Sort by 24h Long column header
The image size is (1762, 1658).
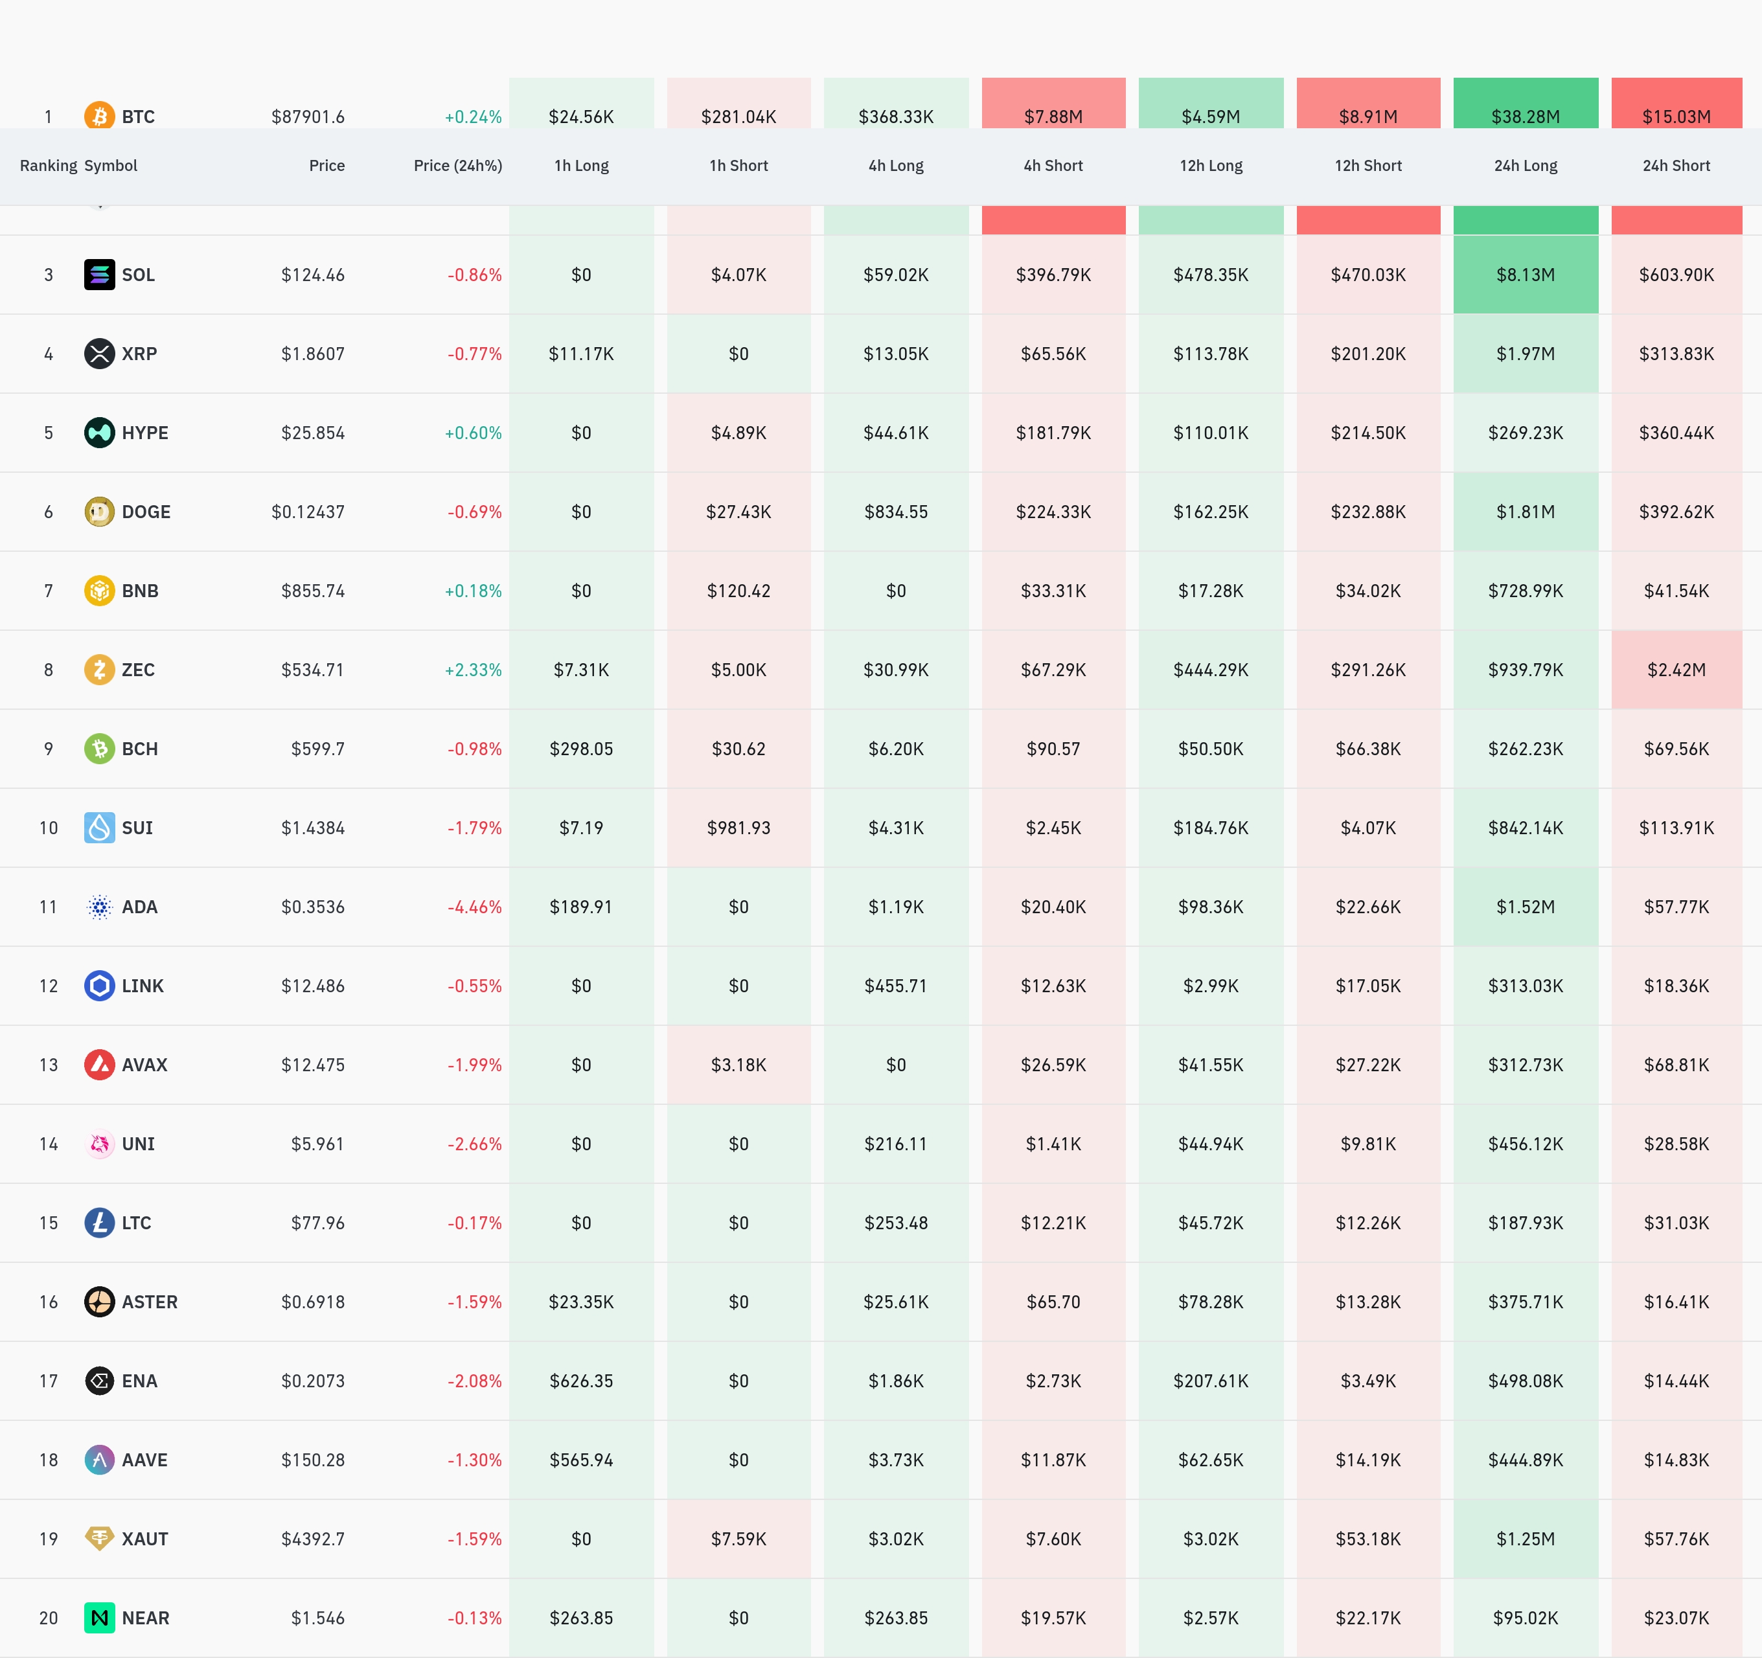[1526, 166]
